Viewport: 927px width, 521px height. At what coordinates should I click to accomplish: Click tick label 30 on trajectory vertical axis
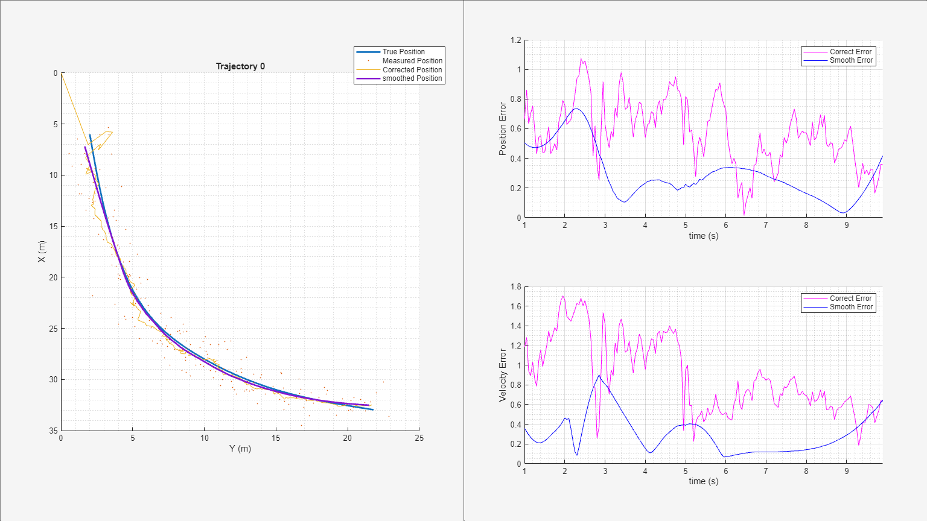pyautogui.click(x=54, y=379)
